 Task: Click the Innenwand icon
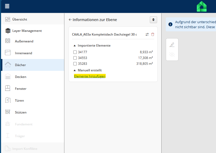pyautogui.click(x=8, y=53)
